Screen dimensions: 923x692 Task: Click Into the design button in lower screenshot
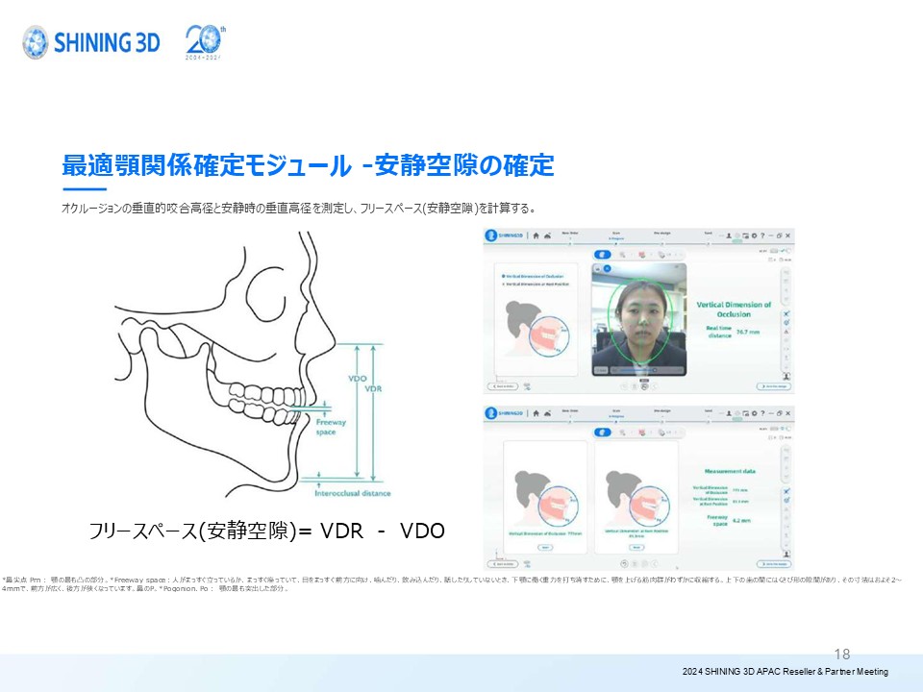coord(773,563)
